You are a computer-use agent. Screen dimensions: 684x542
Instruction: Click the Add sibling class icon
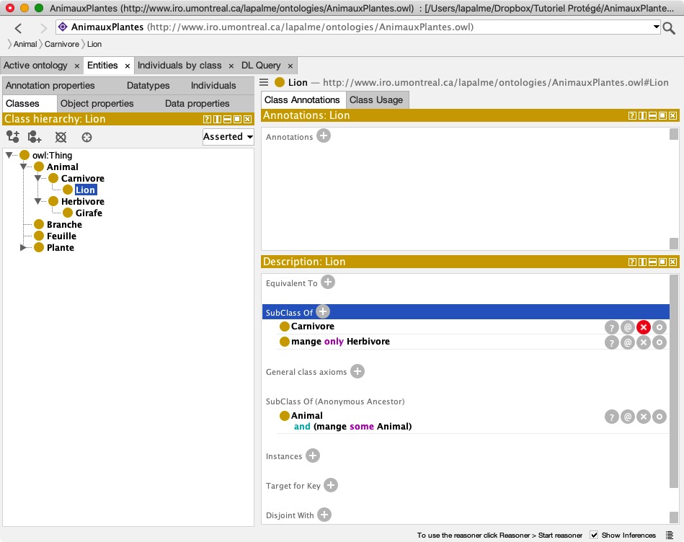(x=35, y=137)
